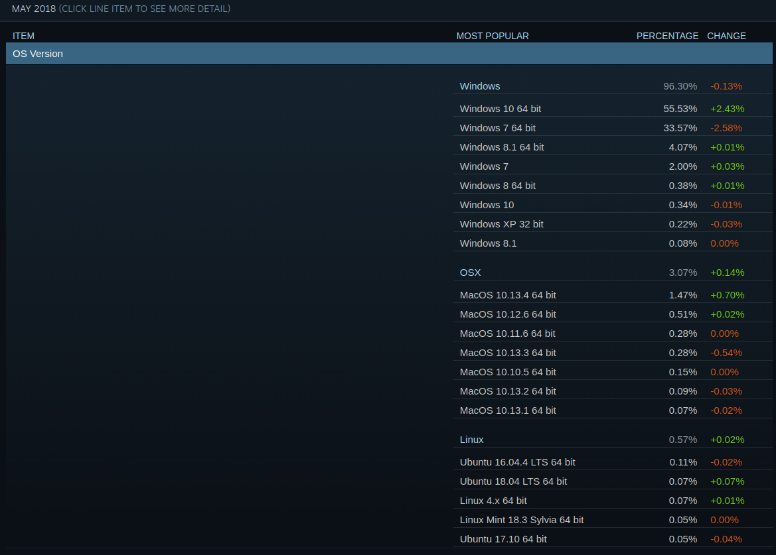Click the 96.30% Windows total percentage
Viewport: 776px width, 555px height.
pyautogui.click(x=680, y=86)
